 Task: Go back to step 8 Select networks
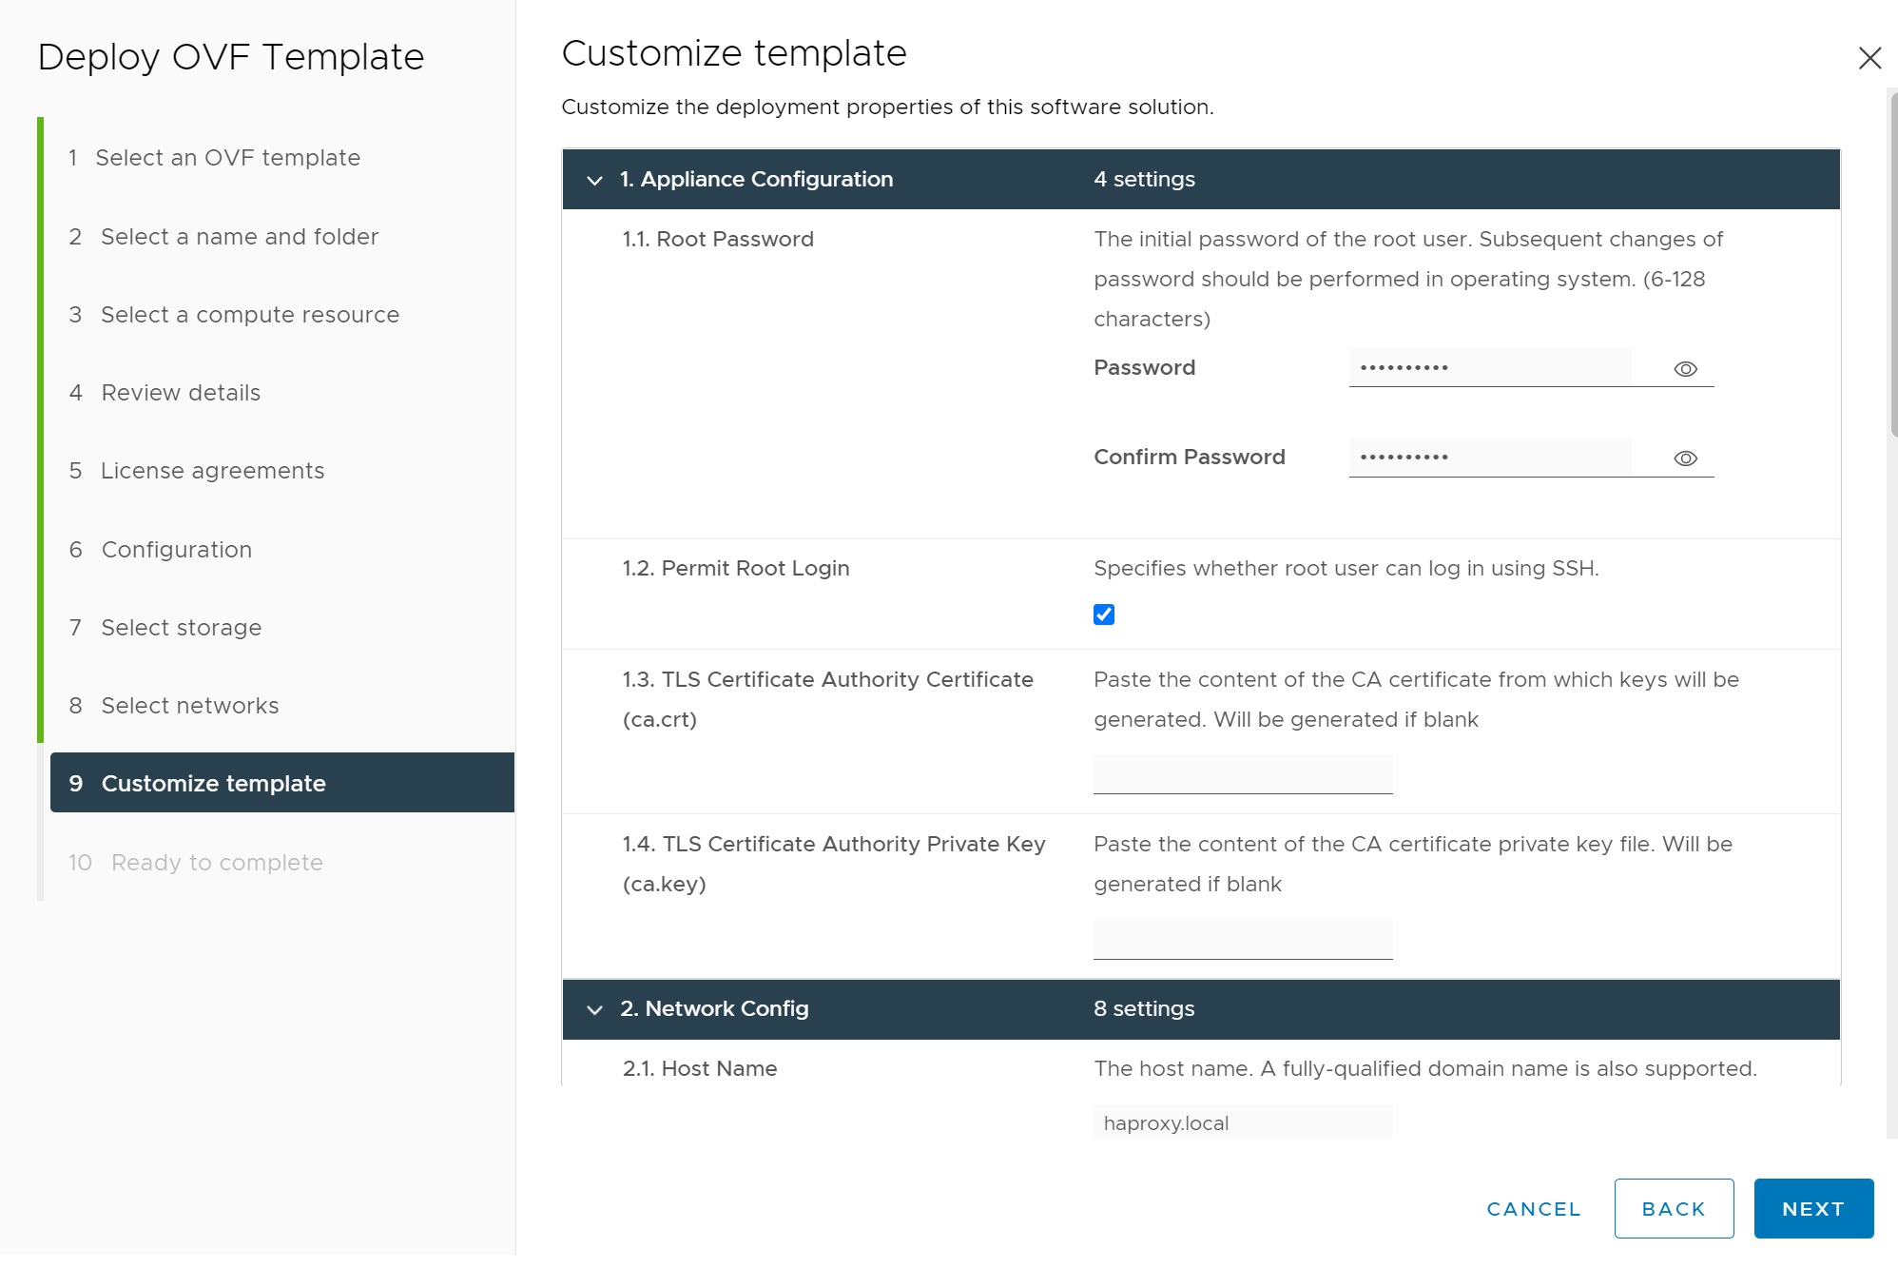[189, 706]
